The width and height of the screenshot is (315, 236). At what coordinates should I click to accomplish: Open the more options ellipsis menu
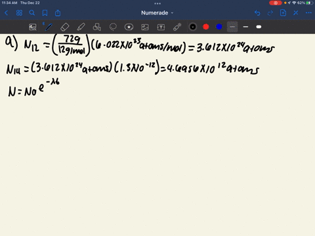point(308,13)
